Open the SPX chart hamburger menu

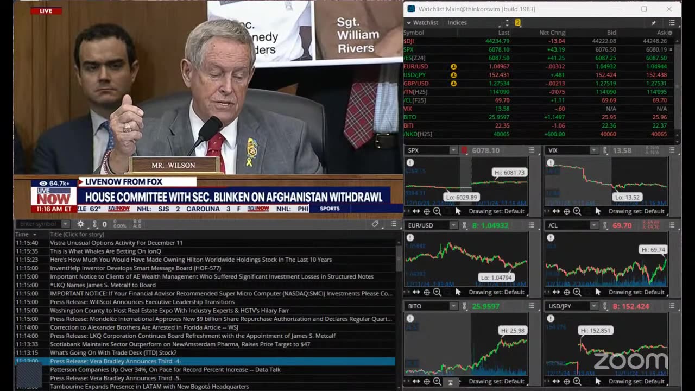(x=532, y=150)
